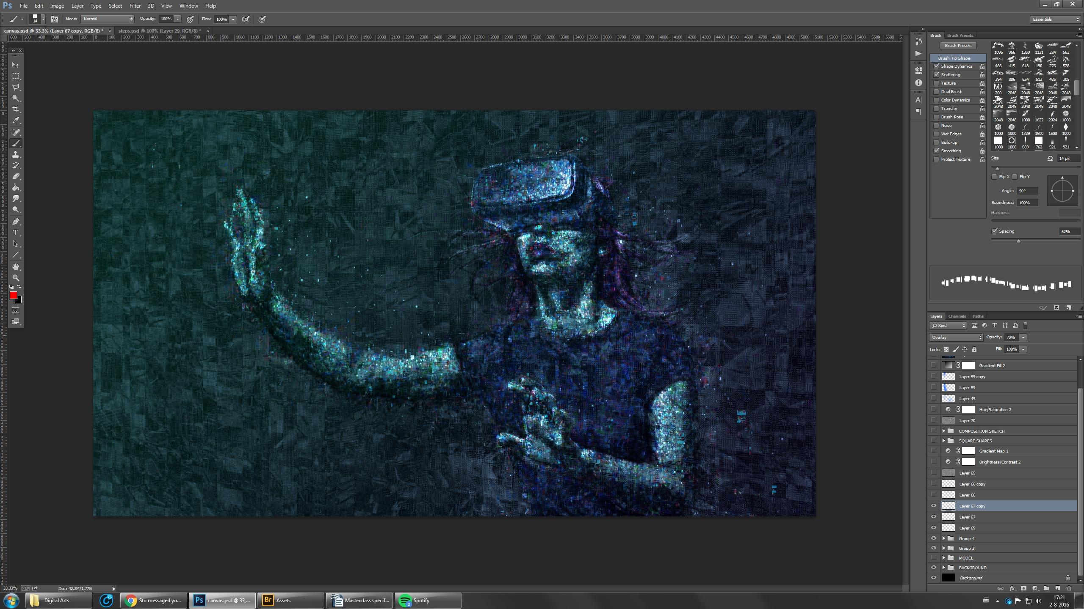Delete layer using trash icon
Image resolution: width=1084 pixels, height=609 pixels.
point(1069,588)
